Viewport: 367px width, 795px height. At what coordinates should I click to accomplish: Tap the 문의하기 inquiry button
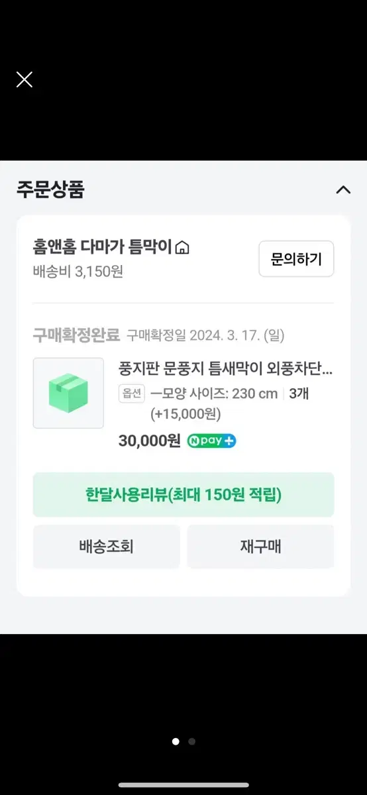pos(296,259)
